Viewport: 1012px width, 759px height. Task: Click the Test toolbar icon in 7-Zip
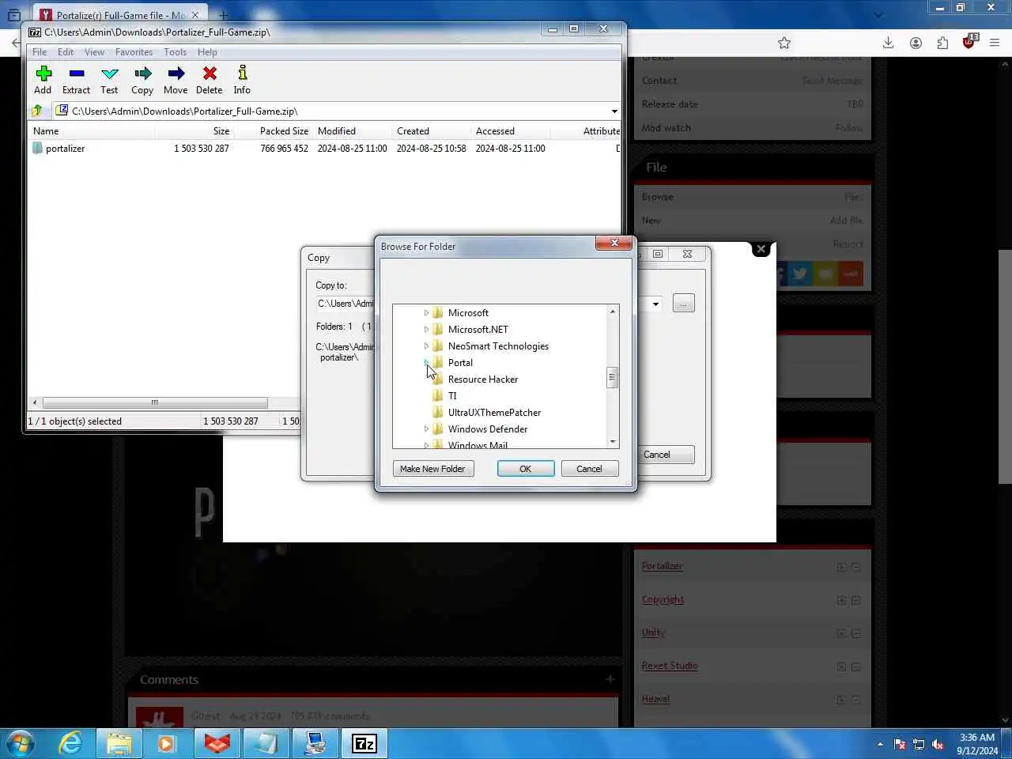click(x=109, y=80)
